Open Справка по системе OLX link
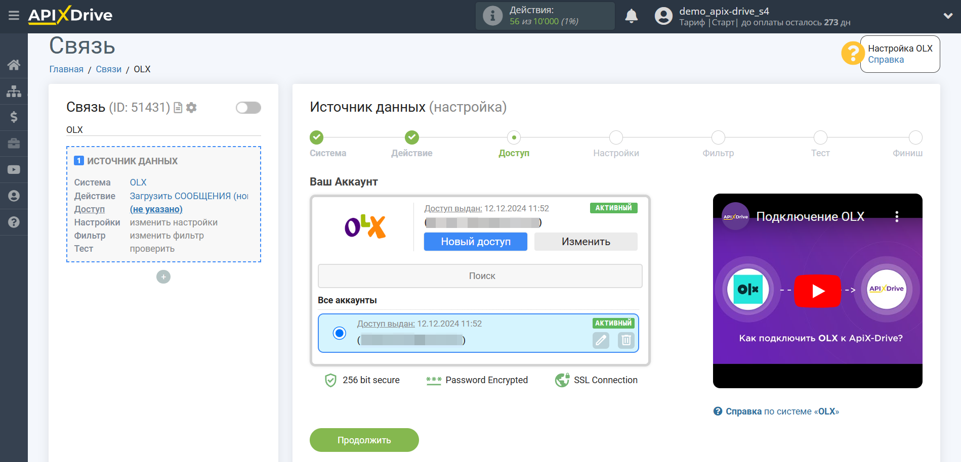This screenshot has height=462, width=961. point(782,411)
